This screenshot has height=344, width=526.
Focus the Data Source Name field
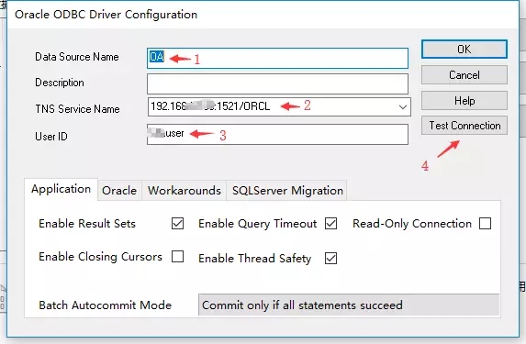[277, 59]
